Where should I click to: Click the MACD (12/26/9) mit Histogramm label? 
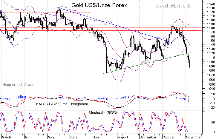click(x=62, y=104)
